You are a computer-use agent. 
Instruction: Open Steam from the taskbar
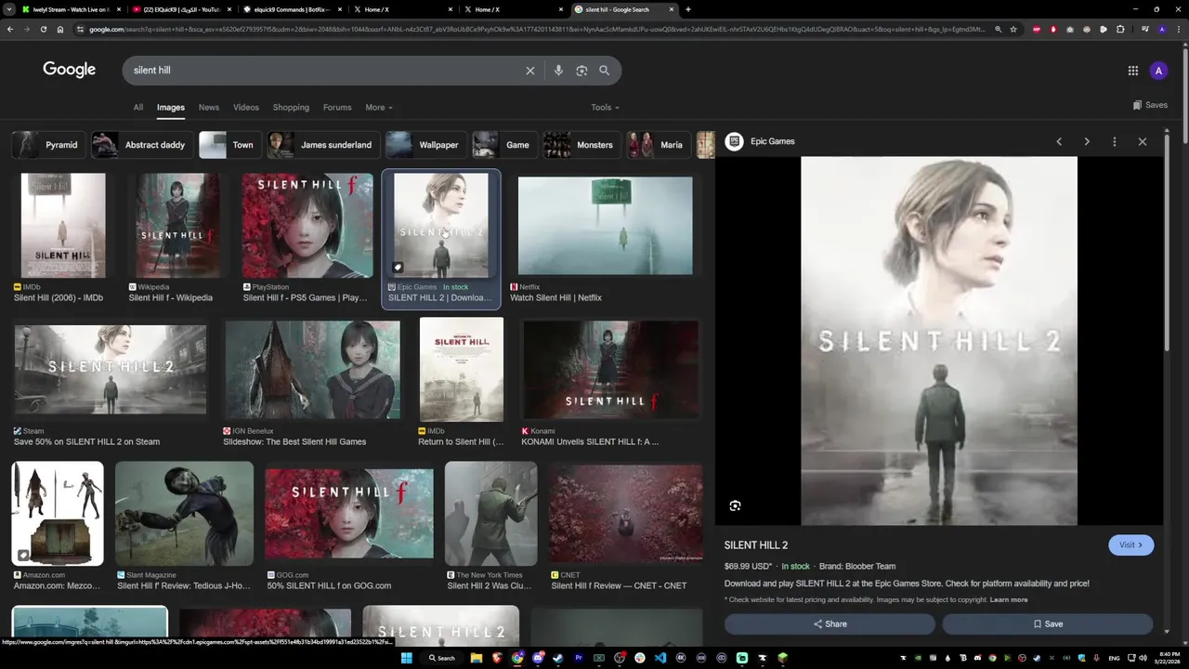[558, 658]
